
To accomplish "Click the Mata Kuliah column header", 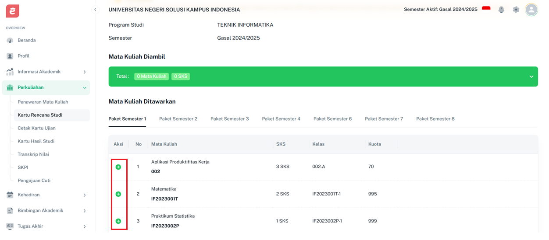I will (164, 144).
